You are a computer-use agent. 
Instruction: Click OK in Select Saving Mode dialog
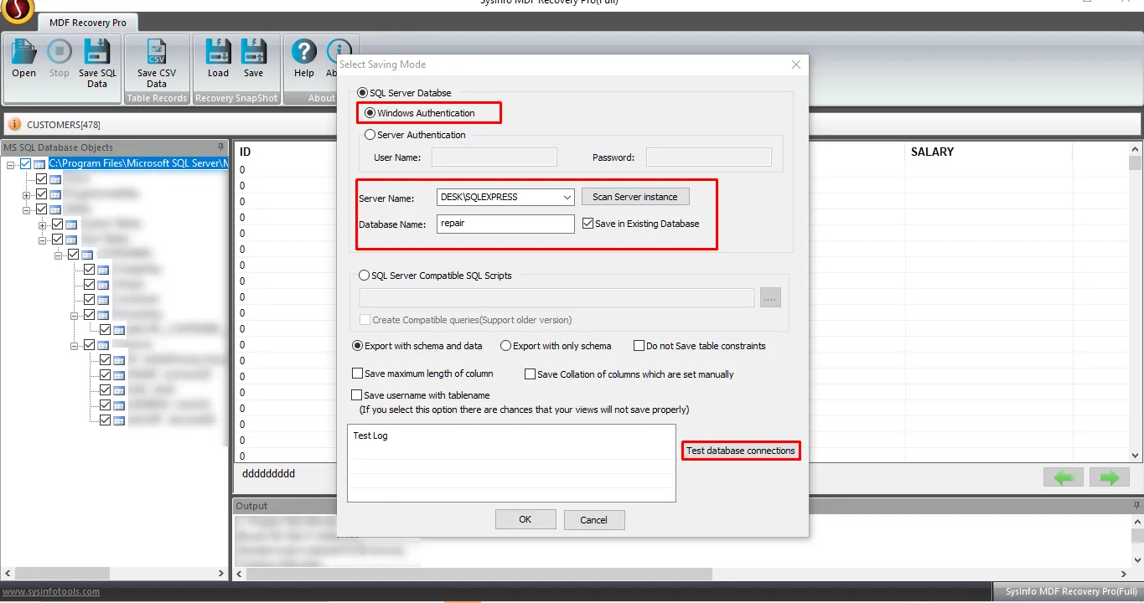pyautogui.click(x=525, y=519)
